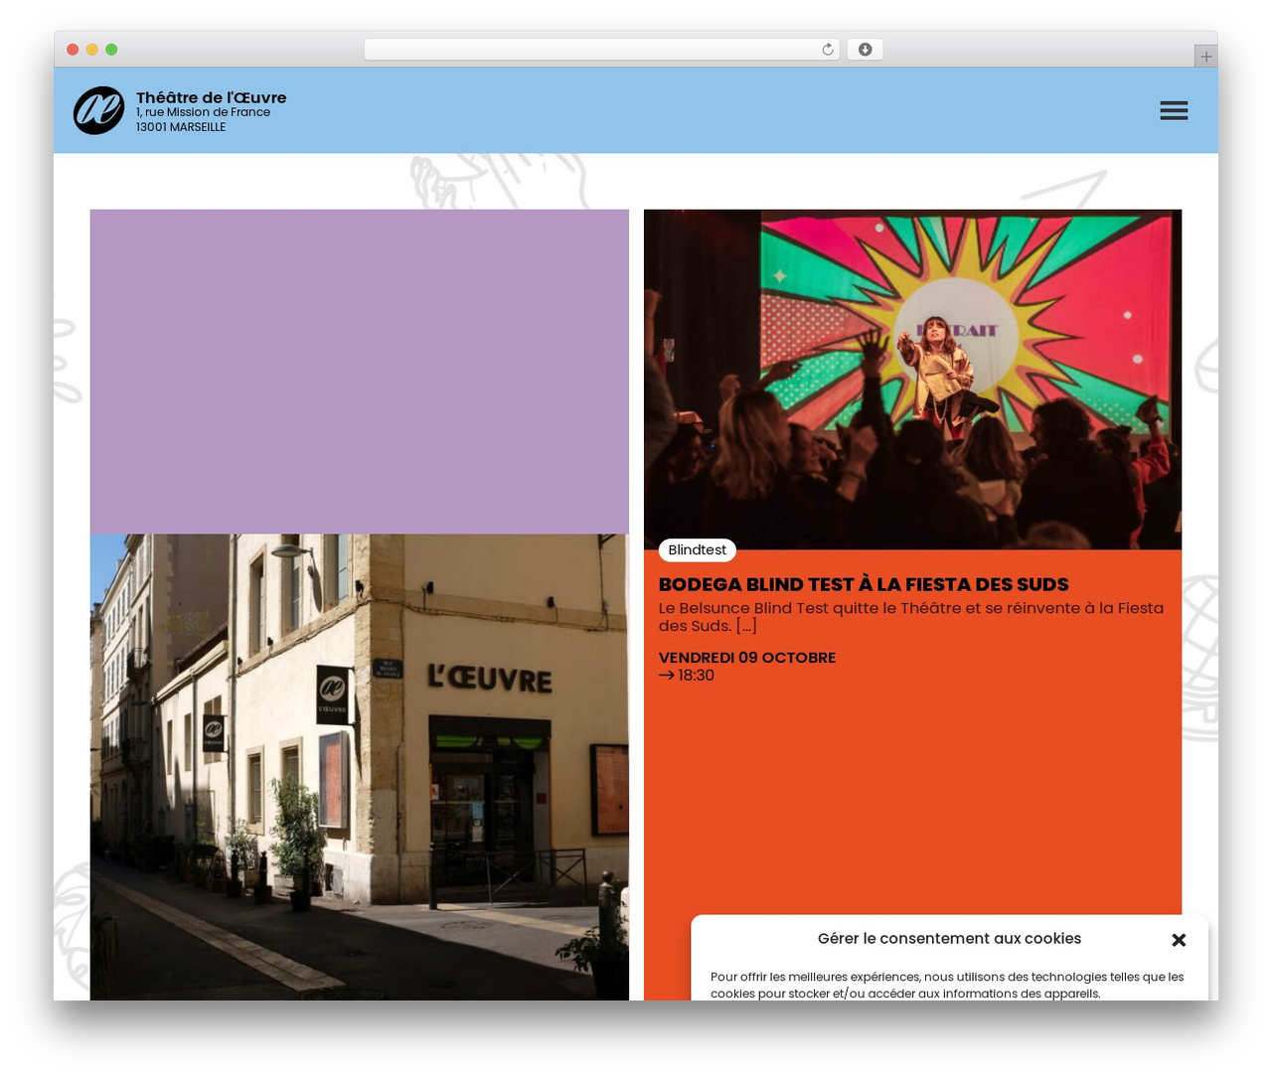Open the Blindtest category tag

697,550
